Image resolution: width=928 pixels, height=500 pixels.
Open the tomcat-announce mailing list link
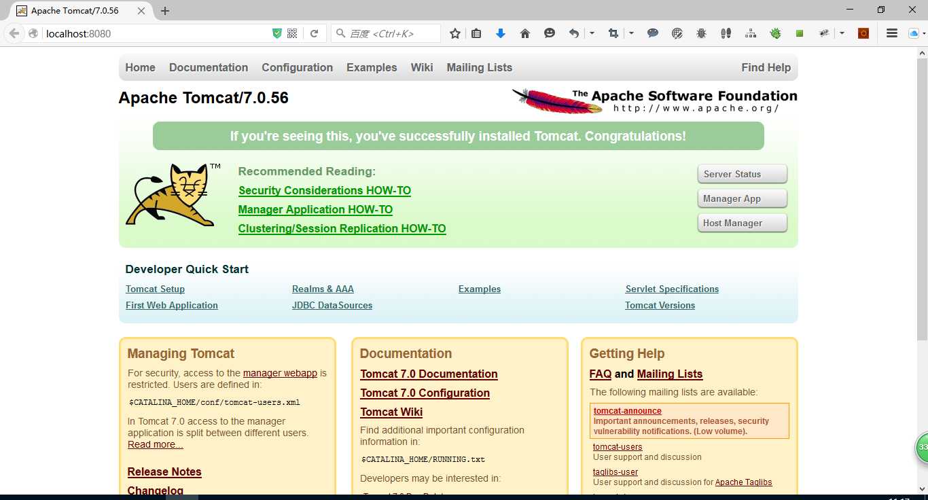(x=627, y=411)
